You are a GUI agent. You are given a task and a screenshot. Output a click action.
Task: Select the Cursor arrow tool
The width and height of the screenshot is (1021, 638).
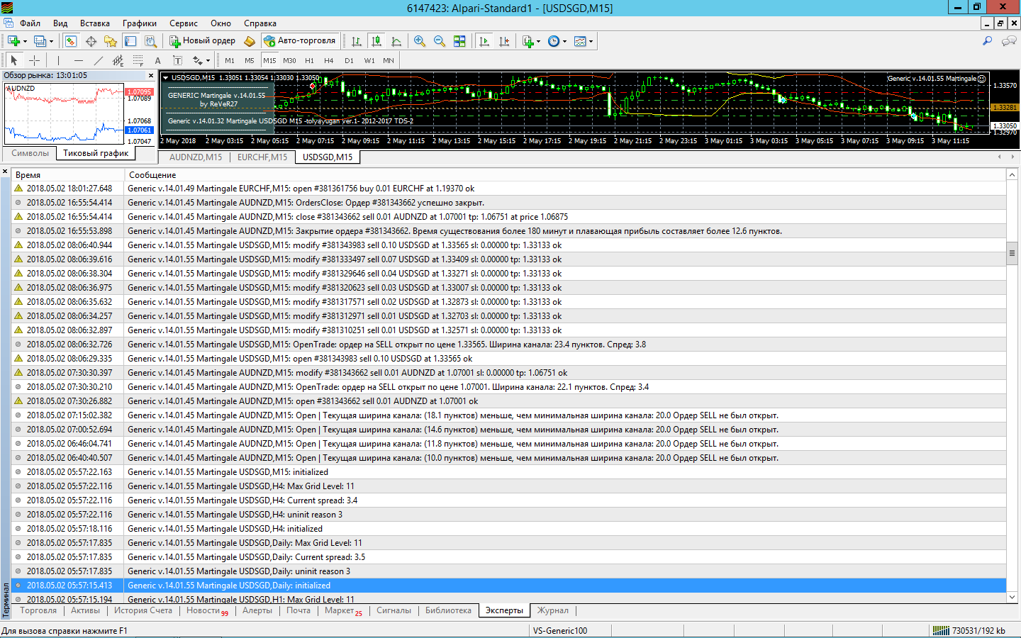14,60
